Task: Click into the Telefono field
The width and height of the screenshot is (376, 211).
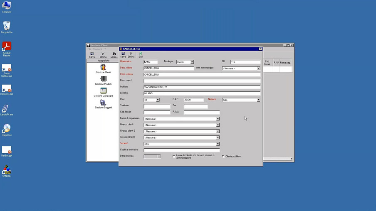Action: tap(157, 106)
